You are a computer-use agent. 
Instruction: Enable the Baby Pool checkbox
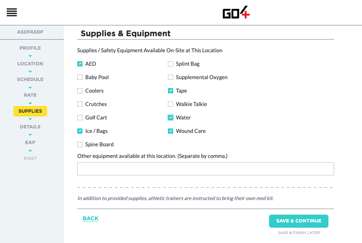coord(80,77)
